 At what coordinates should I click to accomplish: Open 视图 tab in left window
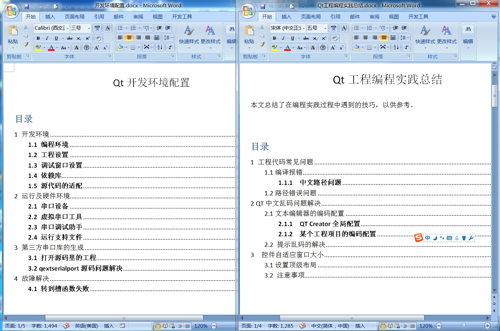pyautogui.click(x=157, y=17)
